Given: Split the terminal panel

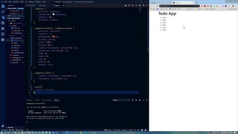Looking at the screenshot, I should click(x=136, y=100).
